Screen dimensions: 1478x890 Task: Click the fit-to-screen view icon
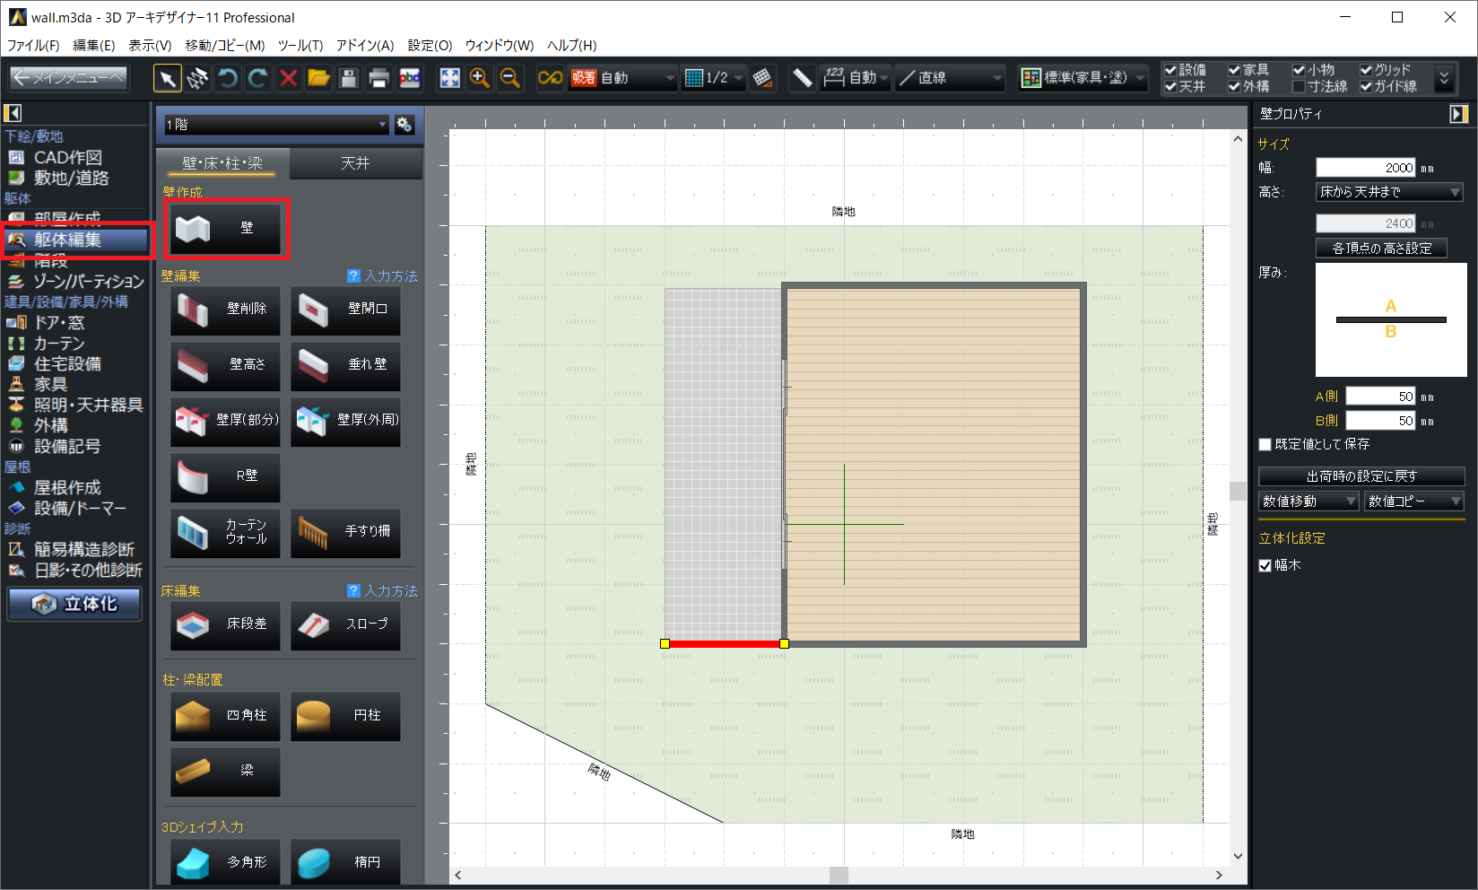[x=449, y=79]
